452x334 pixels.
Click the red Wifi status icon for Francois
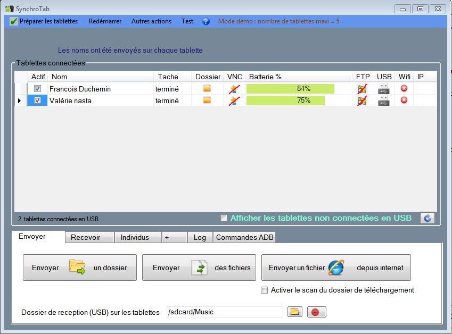pos(404,89)
